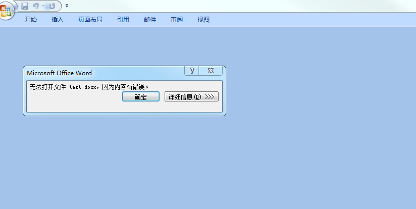
Task: Expand Customize Quick Access Toolbar arrow
Action: (x=67, y=6)
